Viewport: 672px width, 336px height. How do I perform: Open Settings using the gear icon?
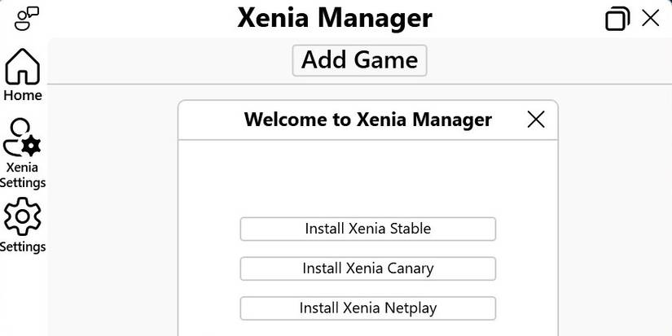tap(22, 217)
